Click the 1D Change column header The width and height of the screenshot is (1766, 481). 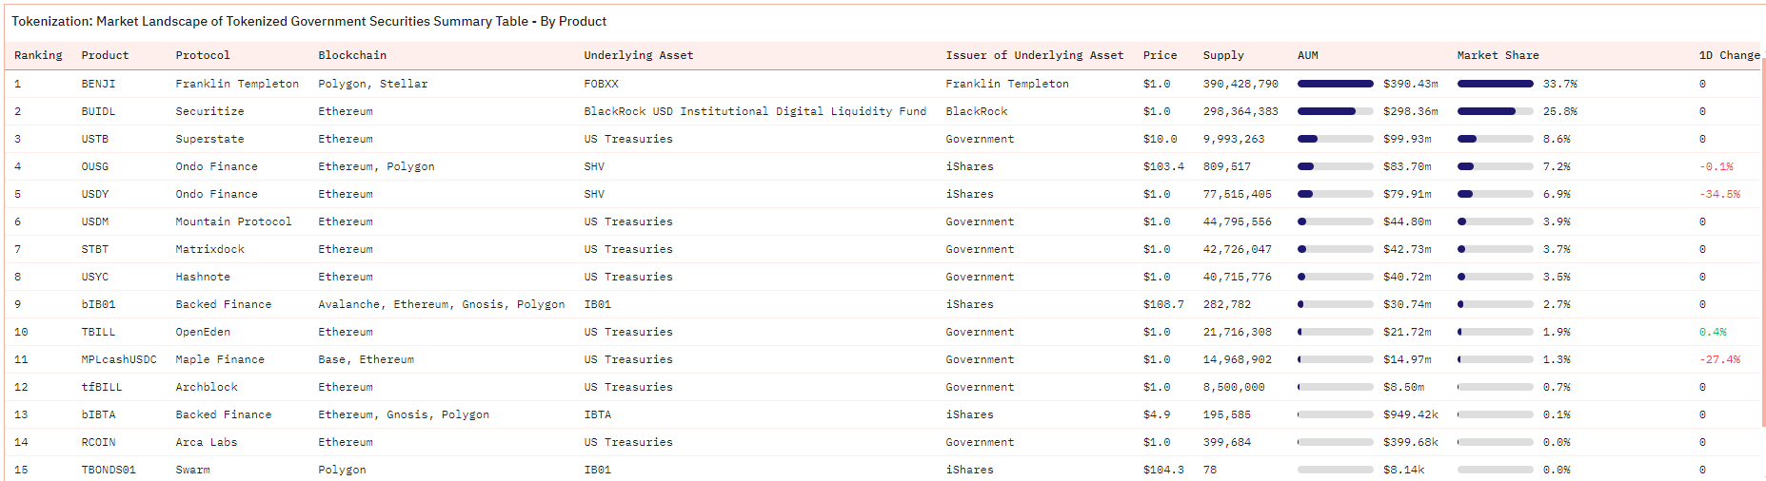[1729, 55]
